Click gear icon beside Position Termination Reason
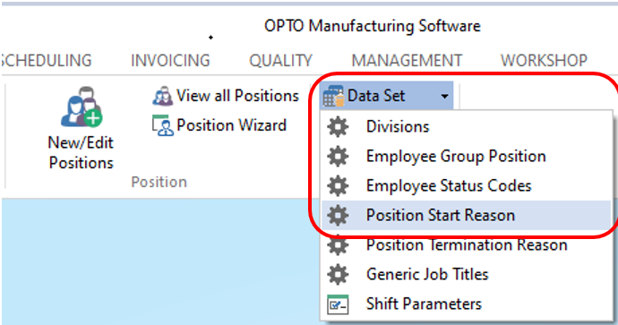This screenshot has width=618, height=325. [x=338, y=246]
